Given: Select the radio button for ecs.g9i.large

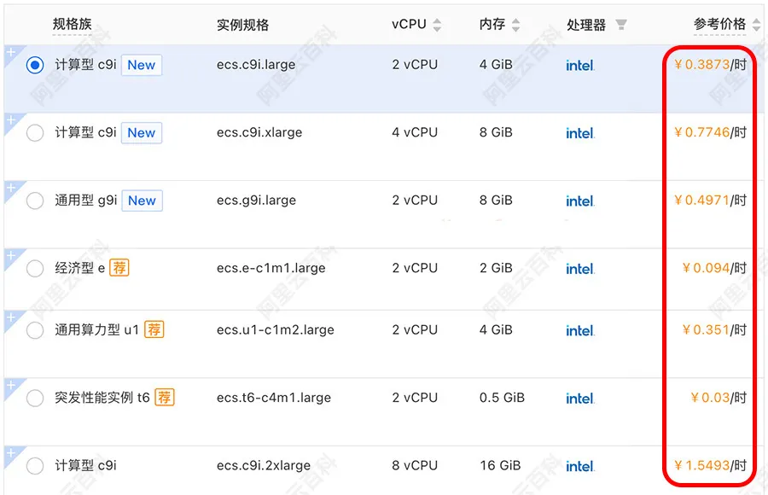Looking at the screenshot, I should 34,200.
